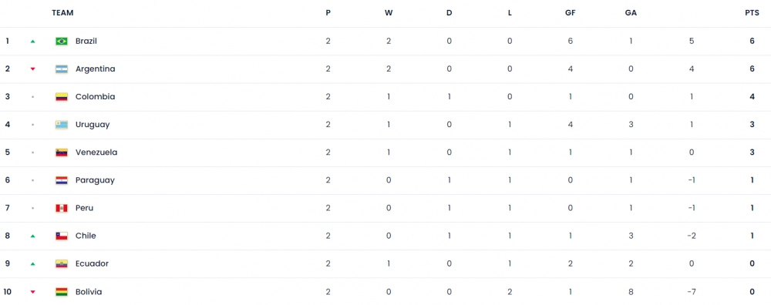Select the Colombia flag icon
The height and width of the screenshot is (305, 771).
(62, 97)
